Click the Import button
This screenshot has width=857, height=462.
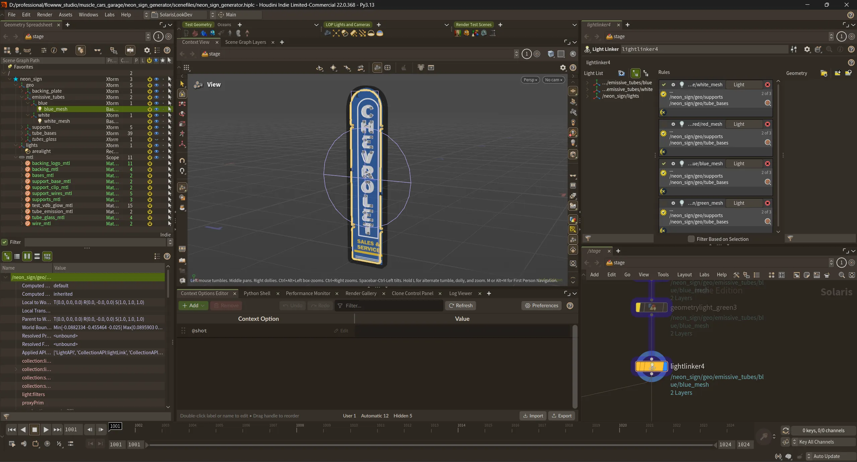tap(533, 415)
